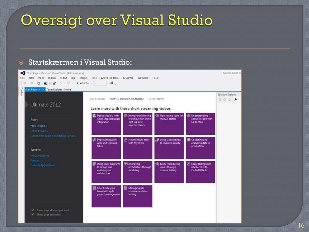Open 'How to multi-task with My Work' tile
This screenshot has width=309, height=232.
pos(138,148)
